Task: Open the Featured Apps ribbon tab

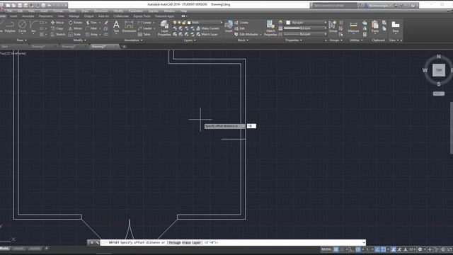Action: [164, 16]
